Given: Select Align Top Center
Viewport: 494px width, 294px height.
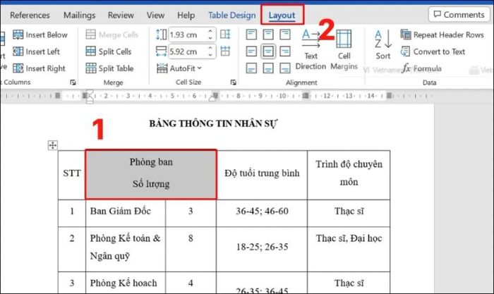Looking at the screenshot, I should pyautogui.click(x=268, y=35).
